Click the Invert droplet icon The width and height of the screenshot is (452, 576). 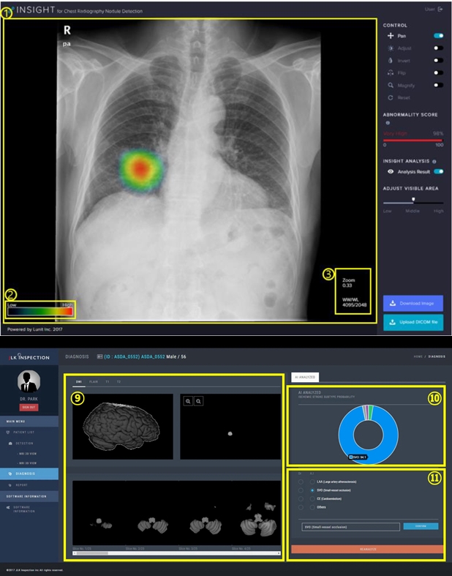point(391,60)
